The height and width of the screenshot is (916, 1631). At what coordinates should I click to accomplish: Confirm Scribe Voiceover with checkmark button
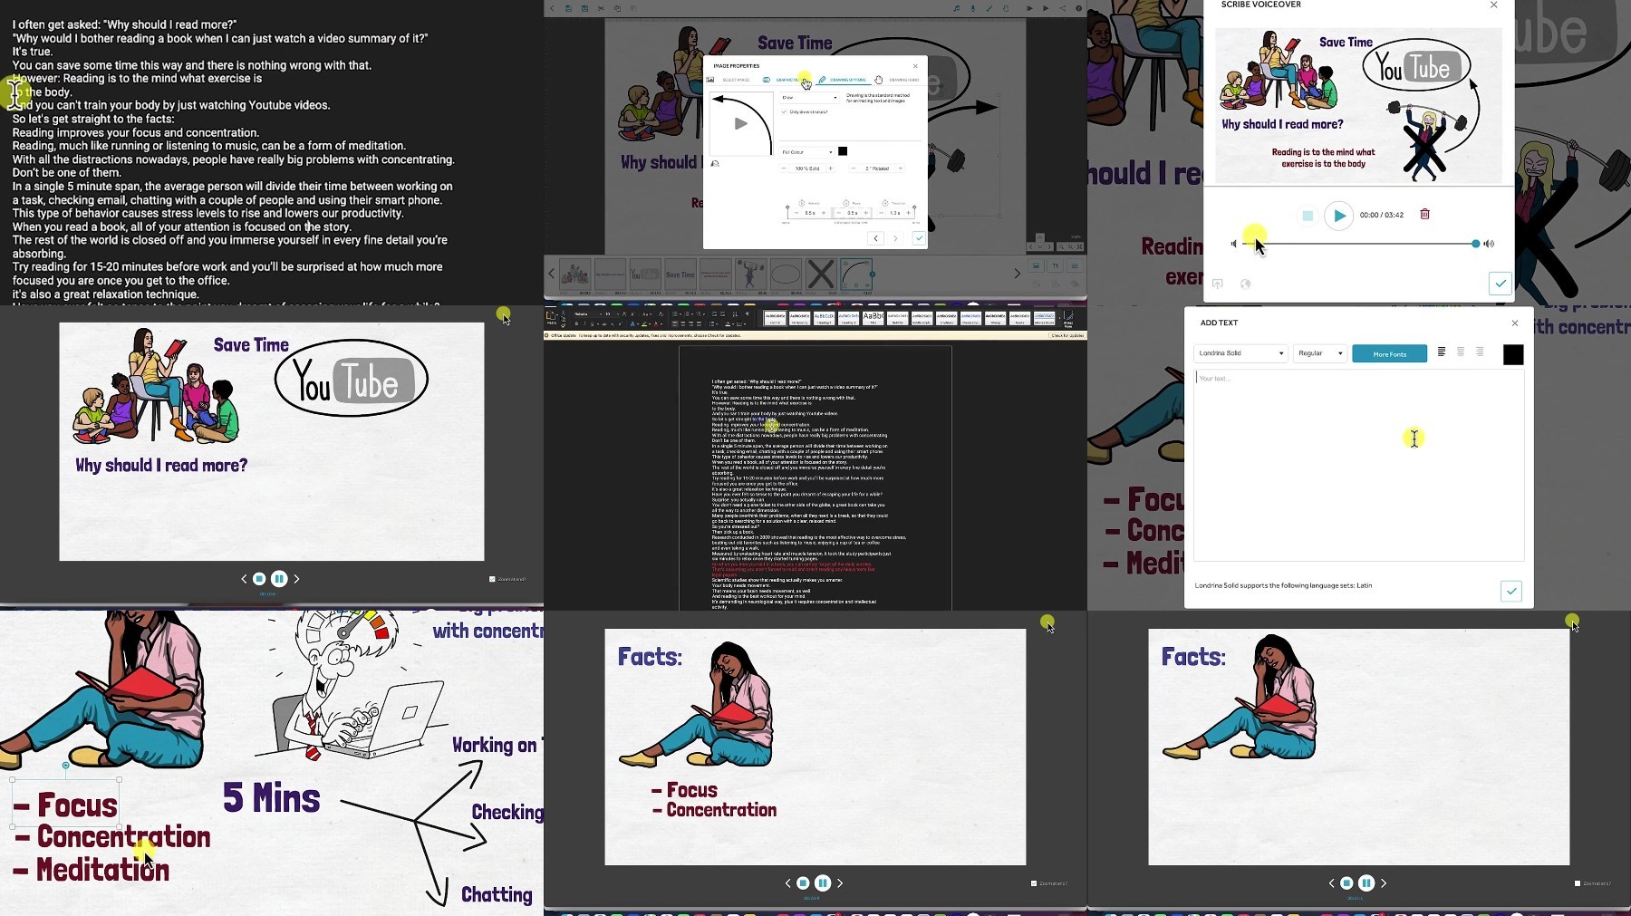(x=1501, y=284)
